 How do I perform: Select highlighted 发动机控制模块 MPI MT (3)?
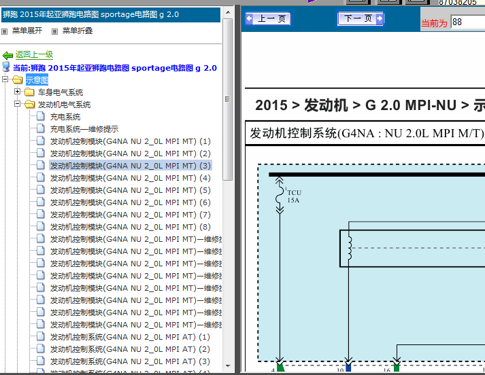(130, 166)
